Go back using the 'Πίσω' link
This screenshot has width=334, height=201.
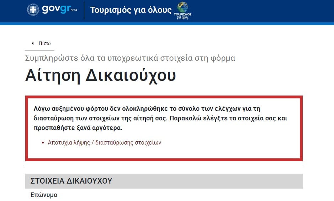(44, 43)
